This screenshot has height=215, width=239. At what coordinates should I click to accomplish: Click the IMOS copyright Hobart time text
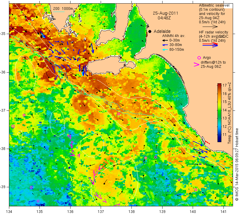[237, 164]
